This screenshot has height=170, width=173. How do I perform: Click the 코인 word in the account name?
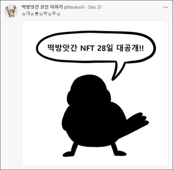coord(44,7)
